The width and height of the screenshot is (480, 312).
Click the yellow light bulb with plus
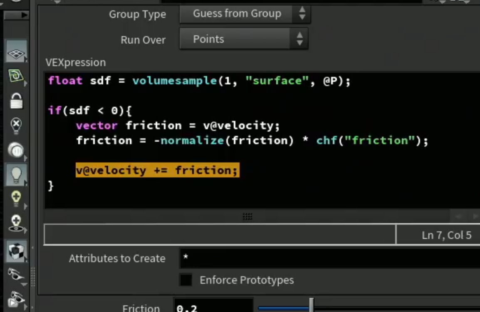[x=16, y=199]
